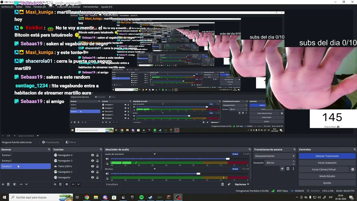Open Spotify from the taskbar
The image size is (357, 201).
click(141, 197)
